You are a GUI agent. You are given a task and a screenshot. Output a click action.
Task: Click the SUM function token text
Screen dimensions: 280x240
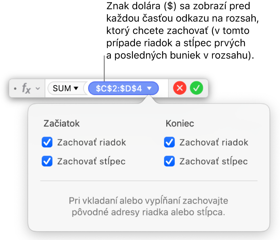coord(62,89)
